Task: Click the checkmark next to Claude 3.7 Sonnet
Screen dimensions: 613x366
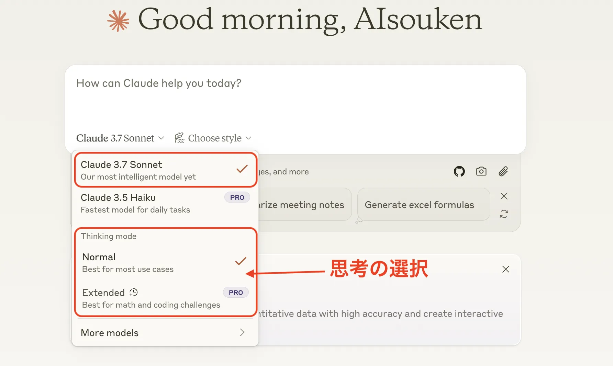Action: tap(242, 169)
